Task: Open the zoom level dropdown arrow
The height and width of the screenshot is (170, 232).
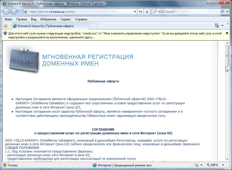Action: [223, 165]
